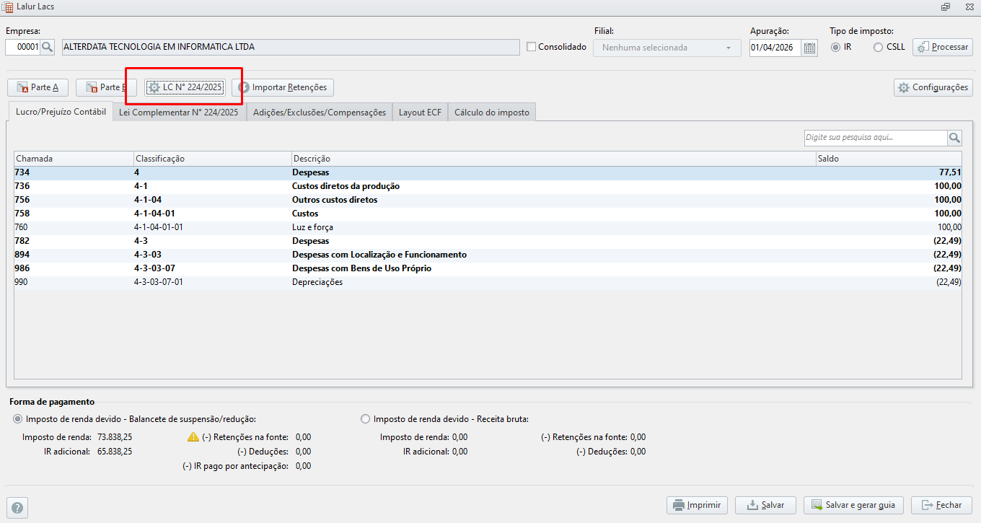
Task: Select Imposto de renda devido Receita bruta option
Action: [x=366, y=419]
